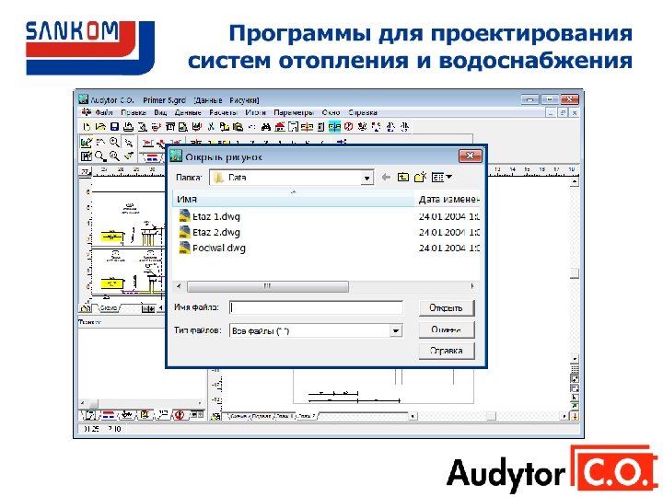This screenshot has height=497, width=663.
Task: Expand the Папка folder dropdown
Action: 366,178
